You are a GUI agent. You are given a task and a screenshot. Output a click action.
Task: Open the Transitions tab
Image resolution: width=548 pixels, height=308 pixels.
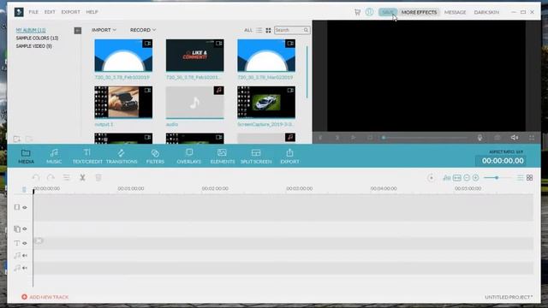pyautogui.click(x=122, y=156)
